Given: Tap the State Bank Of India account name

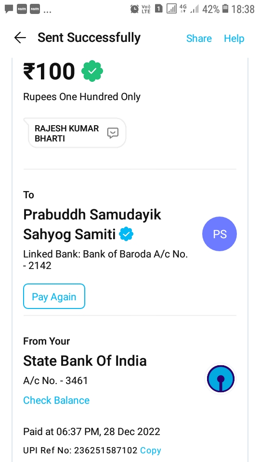Looking at the screenshot, I should point(85,361).
